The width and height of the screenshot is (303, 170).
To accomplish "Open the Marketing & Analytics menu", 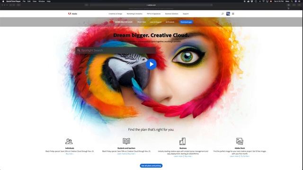I will 134,14.
